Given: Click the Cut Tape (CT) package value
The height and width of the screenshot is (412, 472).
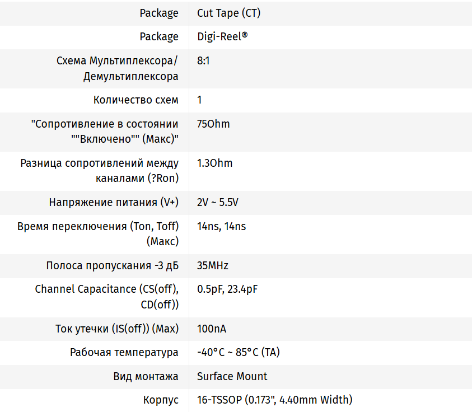Looking at the screenshot, I should pos(228,13).
